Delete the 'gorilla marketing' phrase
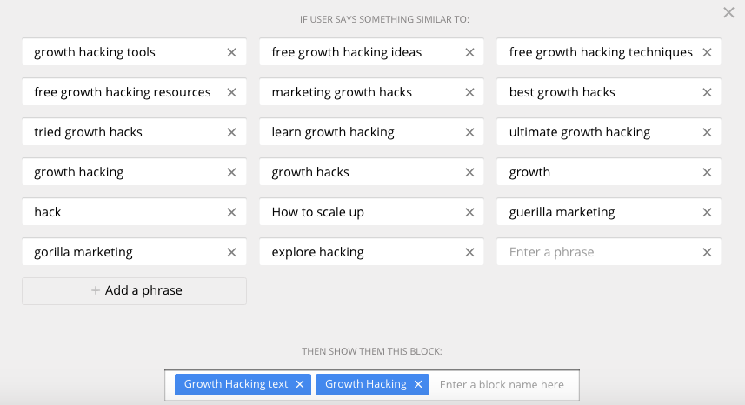This screenshot has width=745, height=405. tap(231, 252)
